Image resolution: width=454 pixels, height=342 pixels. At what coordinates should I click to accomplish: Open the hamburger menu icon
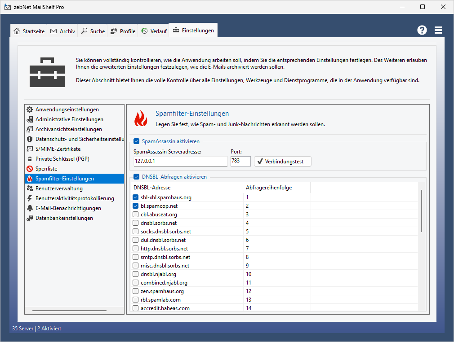[x=438, y=30]
